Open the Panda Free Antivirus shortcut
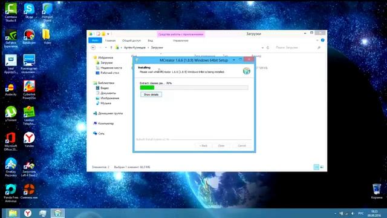This screenshot has width=387, height=218. point(11,193)
